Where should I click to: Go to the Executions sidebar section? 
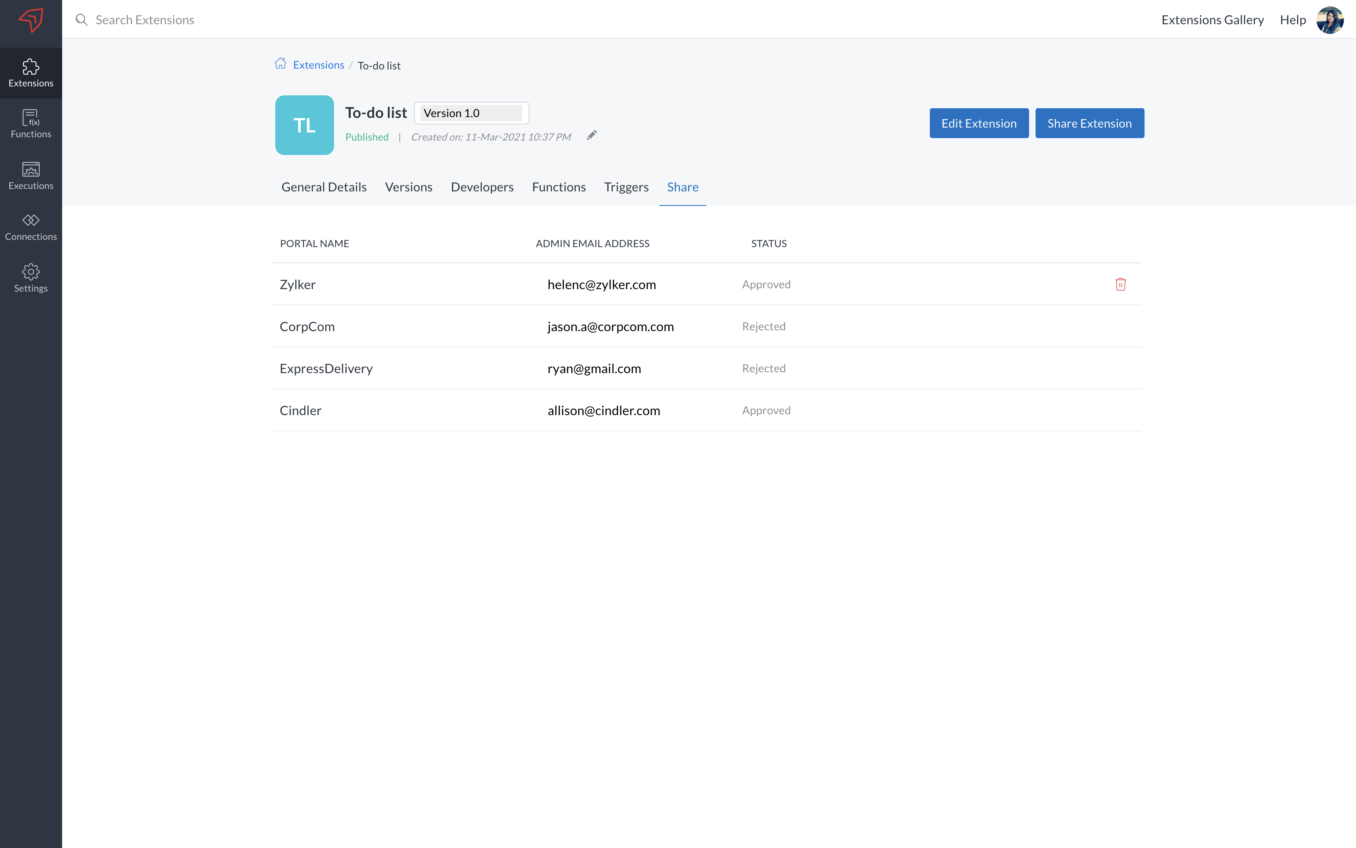[31, 176]
